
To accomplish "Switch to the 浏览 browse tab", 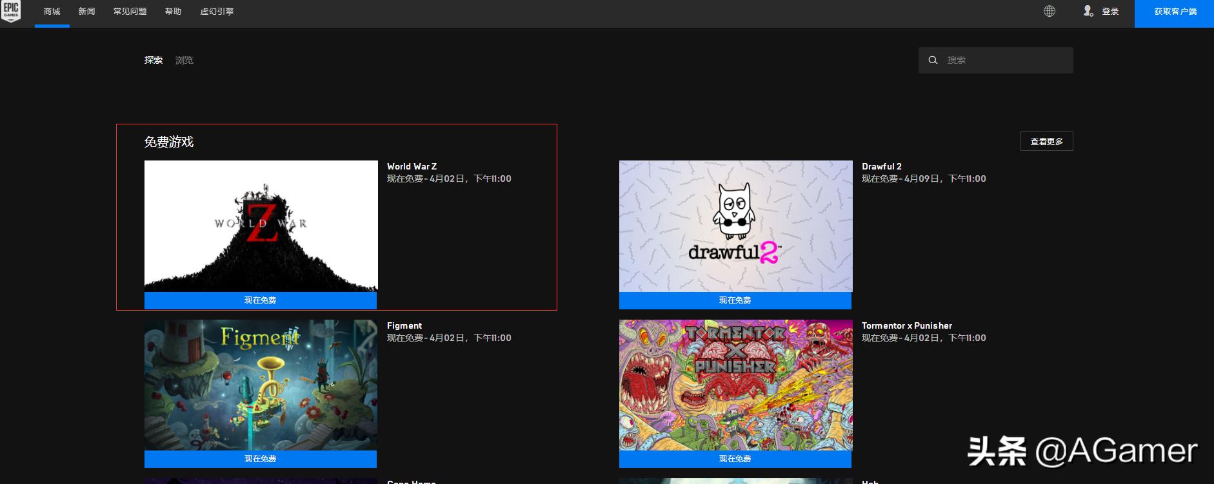I will click(x=184, y=60).
